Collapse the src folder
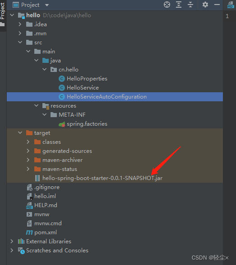 click(20, 43)
